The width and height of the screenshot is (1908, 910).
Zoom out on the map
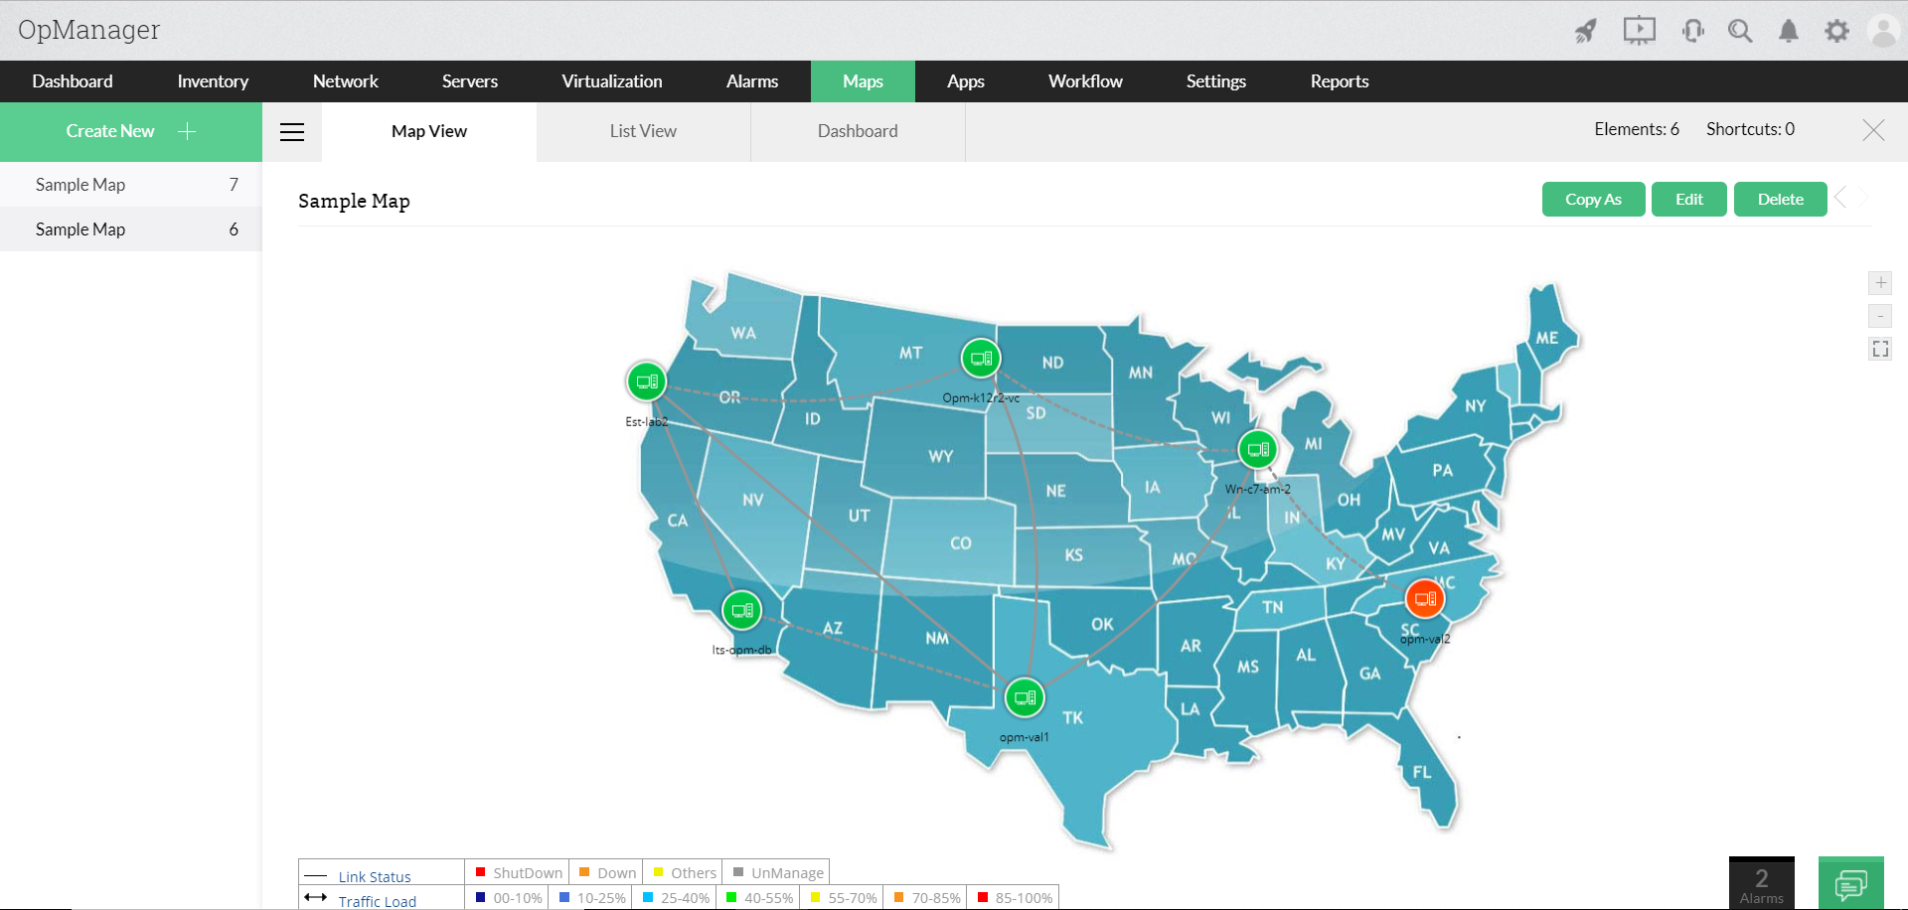pyautogui.click(x=1880, y=316)
